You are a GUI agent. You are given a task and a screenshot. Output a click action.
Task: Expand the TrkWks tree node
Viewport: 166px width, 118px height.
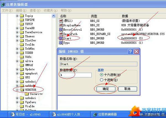(x=17, y=49)
